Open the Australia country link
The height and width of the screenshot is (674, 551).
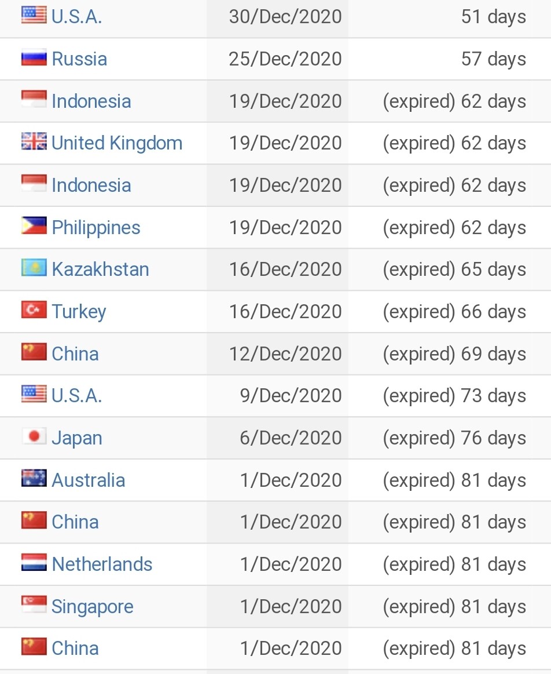[89, 480]
